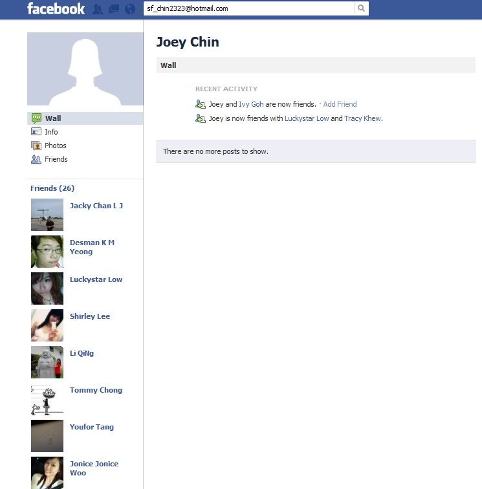The image size is (482, 489).
Task: Click the search magnifier button
Action: pyautogui.click(x=361, y=8)
